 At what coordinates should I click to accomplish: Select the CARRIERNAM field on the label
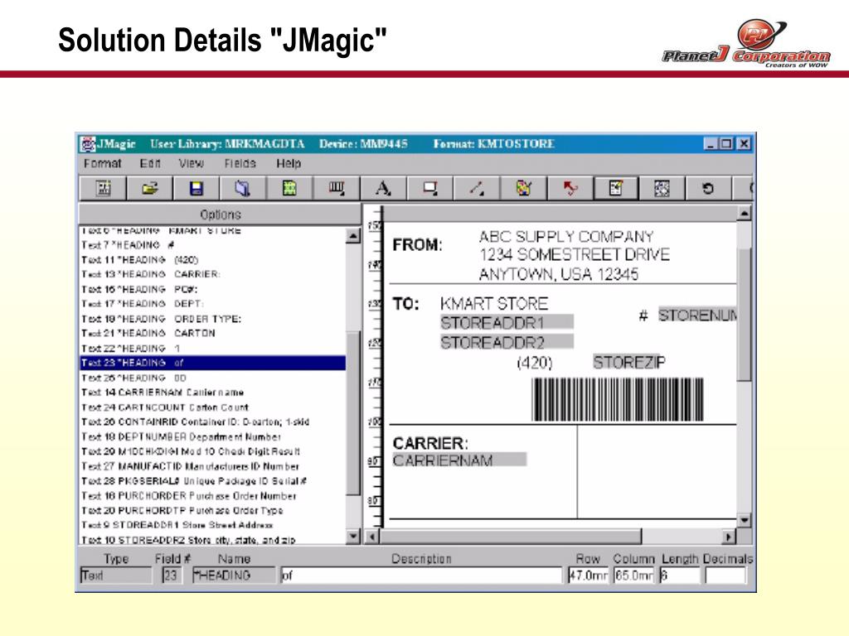459,460
